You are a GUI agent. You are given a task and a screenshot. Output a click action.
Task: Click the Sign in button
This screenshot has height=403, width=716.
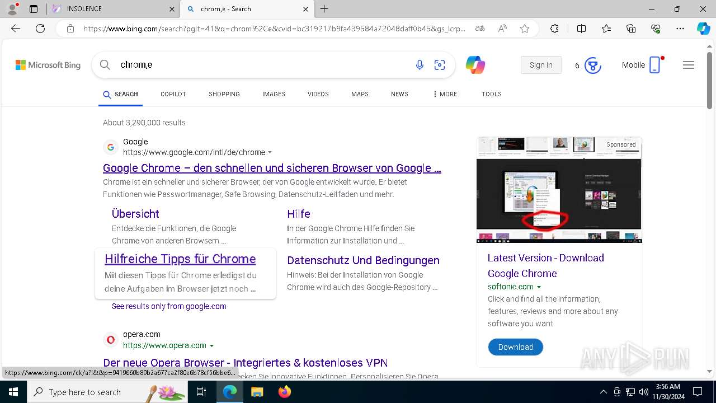541,65
